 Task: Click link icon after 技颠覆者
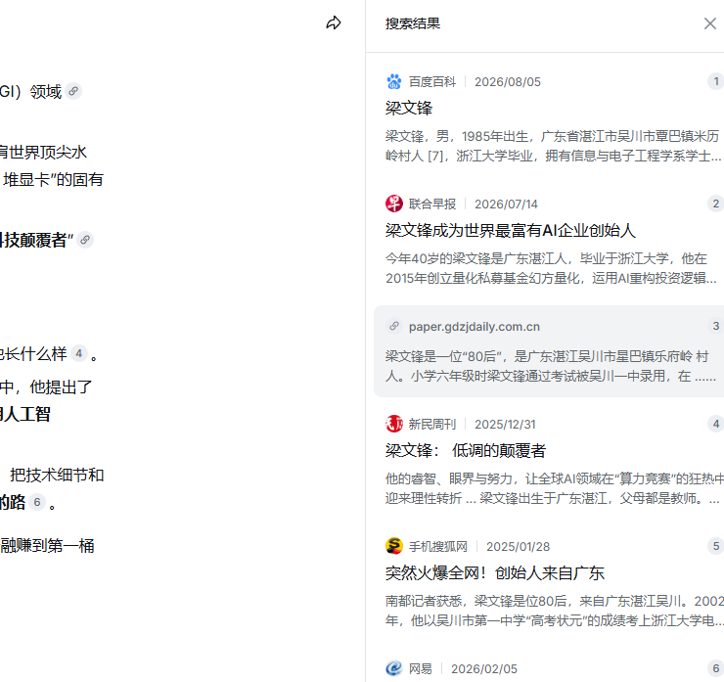[85, 240]
